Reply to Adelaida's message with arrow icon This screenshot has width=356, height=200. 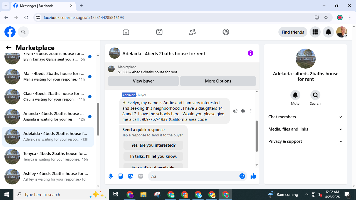[x=243, y=111]
